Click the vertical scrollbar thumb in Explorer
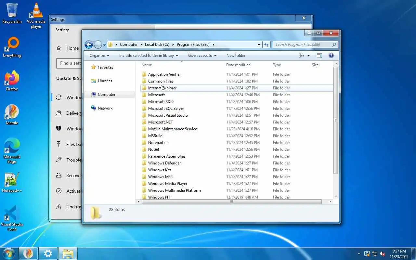 click(336, 120)
